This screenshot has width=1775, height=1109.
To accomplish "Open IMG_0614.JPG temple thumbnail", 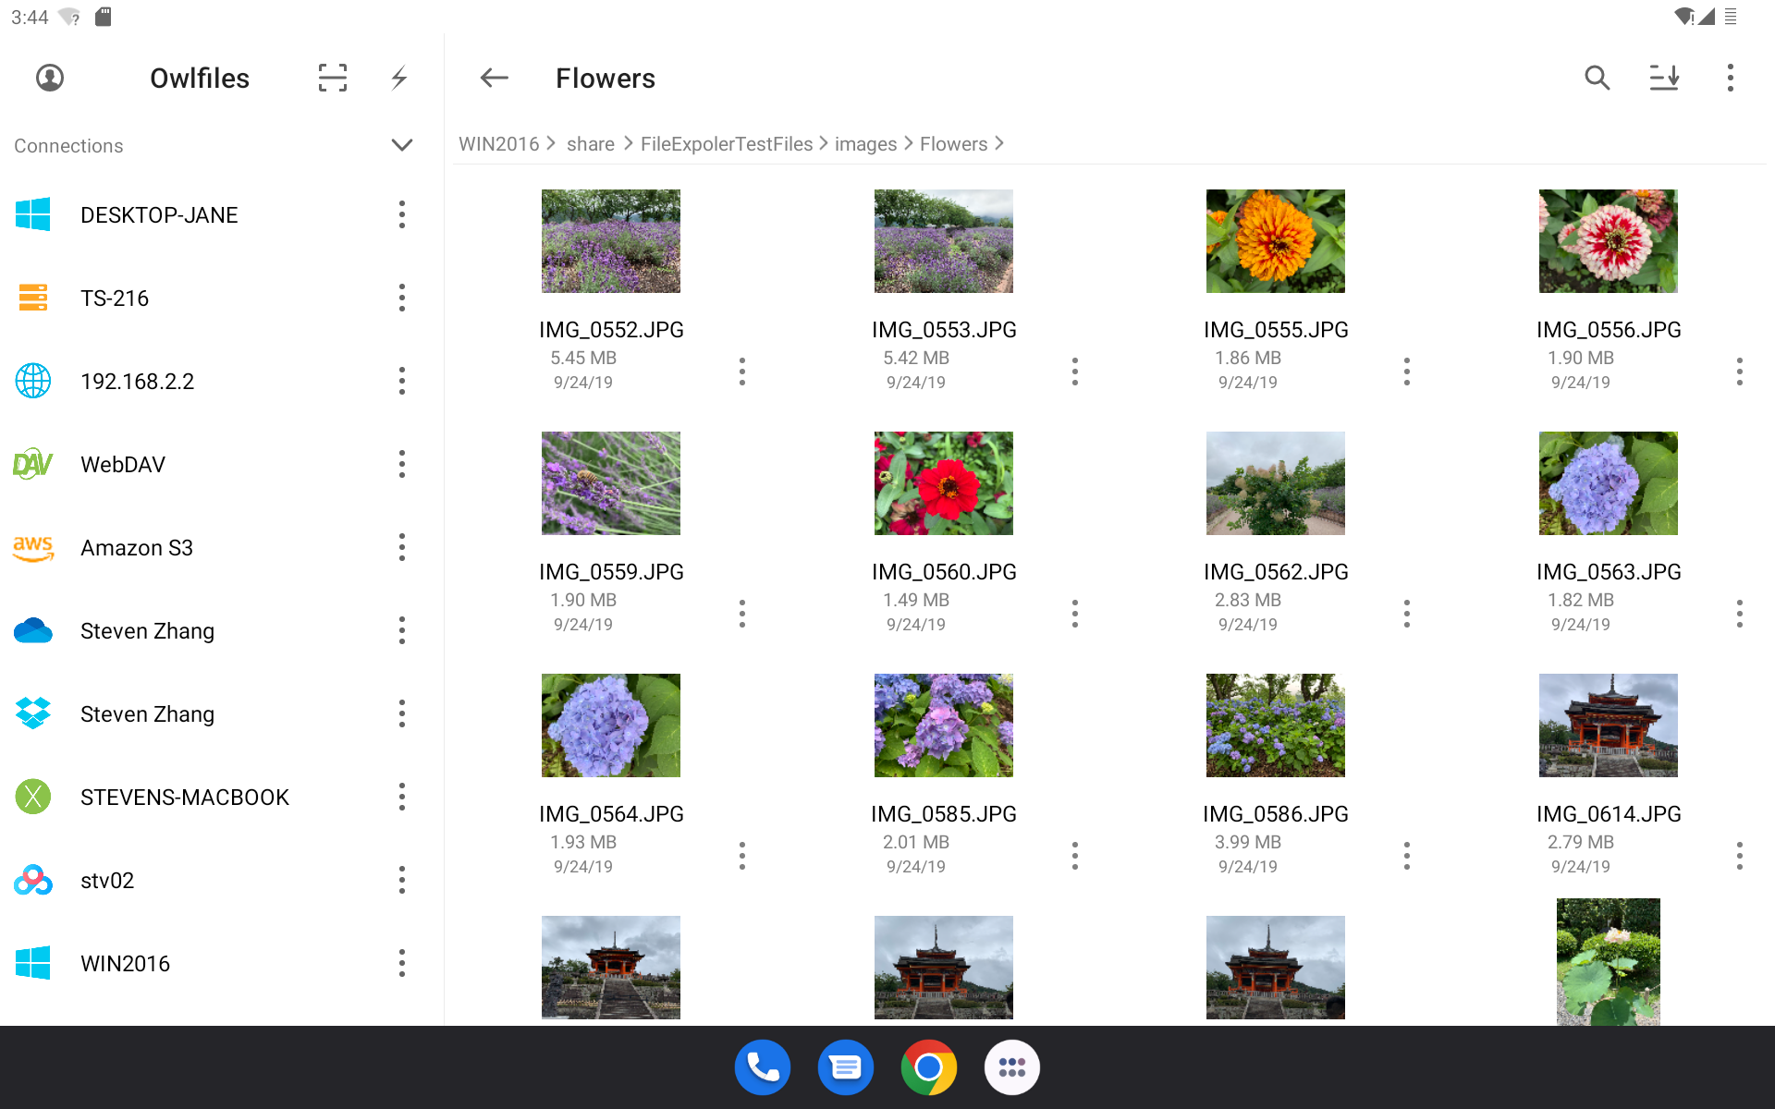I will tap(1609, 725).
